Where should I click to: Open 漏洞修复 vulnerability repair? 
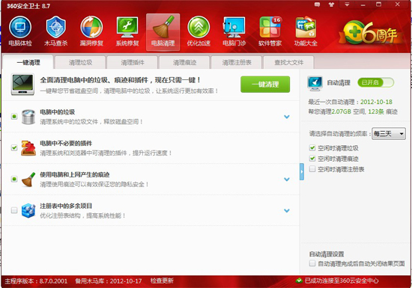[91, 31]
